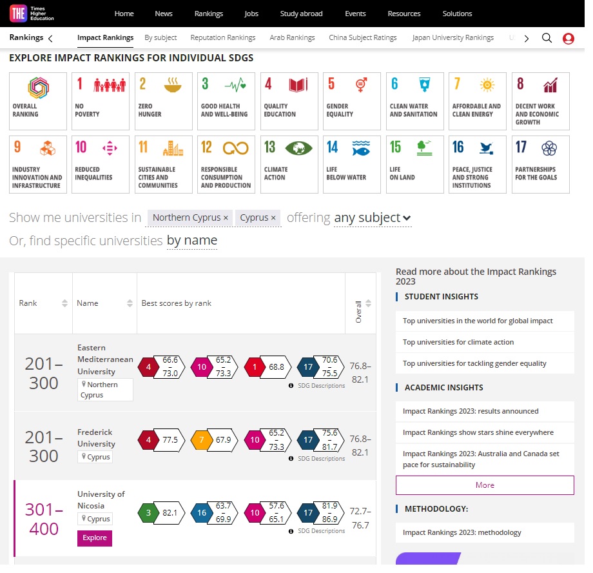Select the Zero Hunger SDG 2 tile

164,101
